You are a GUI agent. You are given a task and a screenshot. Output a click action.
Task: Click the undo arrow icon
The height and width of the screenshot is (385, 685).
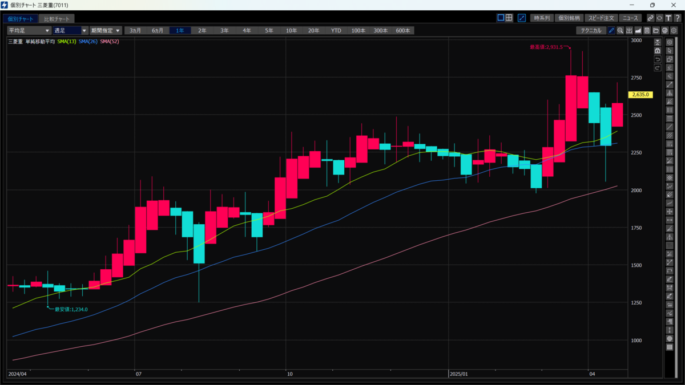click(658, 59)
